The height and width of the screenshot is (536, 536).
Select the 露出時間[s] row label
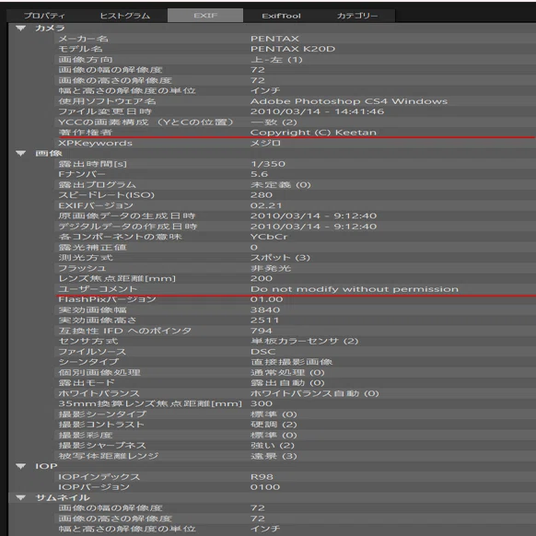tap(92, 164)
